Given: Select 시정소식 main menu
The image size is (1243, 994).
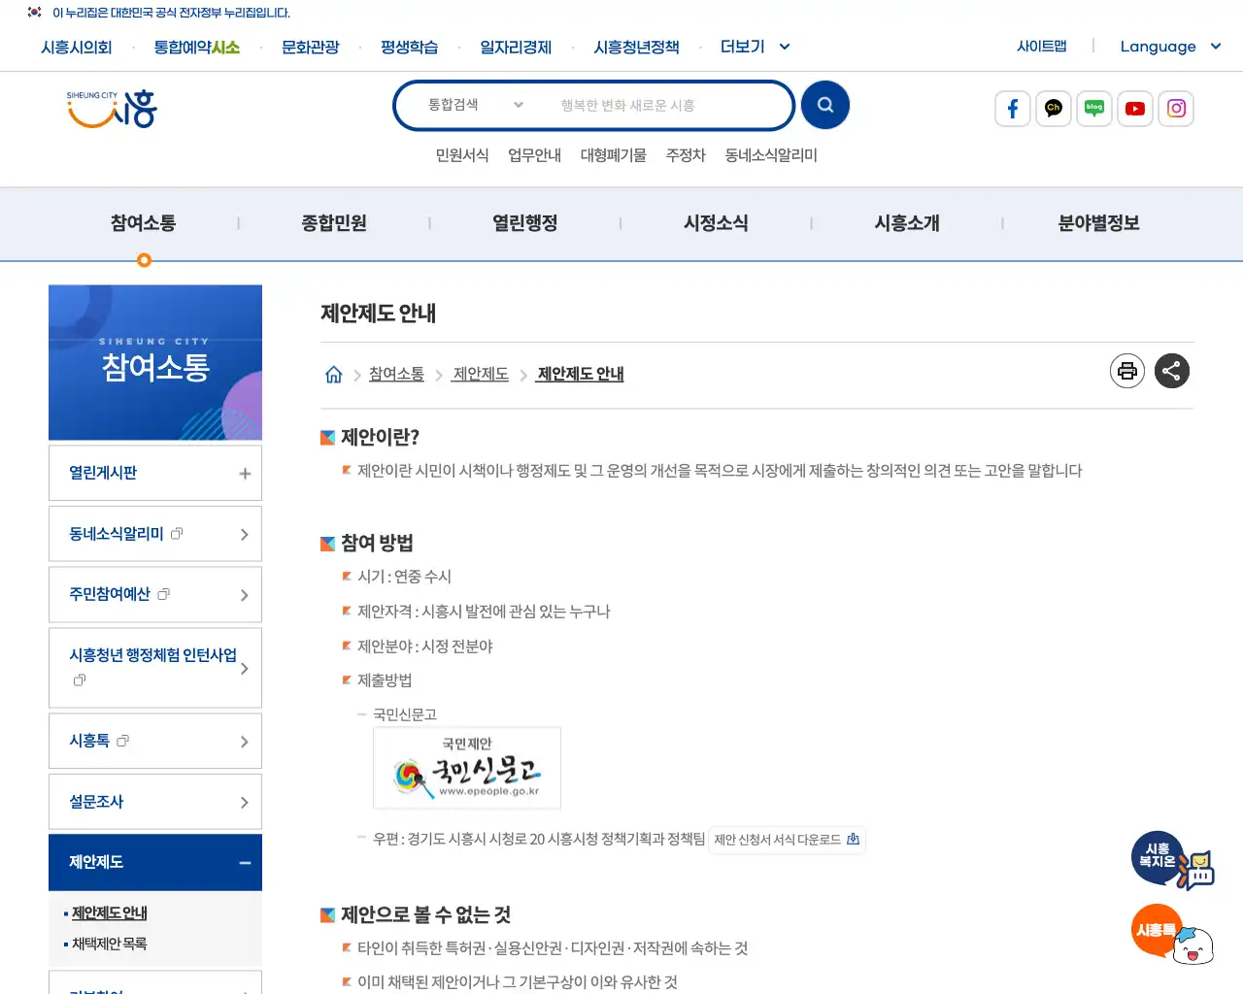Looking at the screenshot, I should tap(716, 223).
